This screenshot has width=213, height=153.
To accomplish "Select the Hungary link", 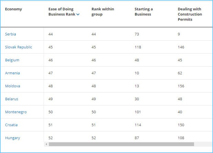I will 12,138.
